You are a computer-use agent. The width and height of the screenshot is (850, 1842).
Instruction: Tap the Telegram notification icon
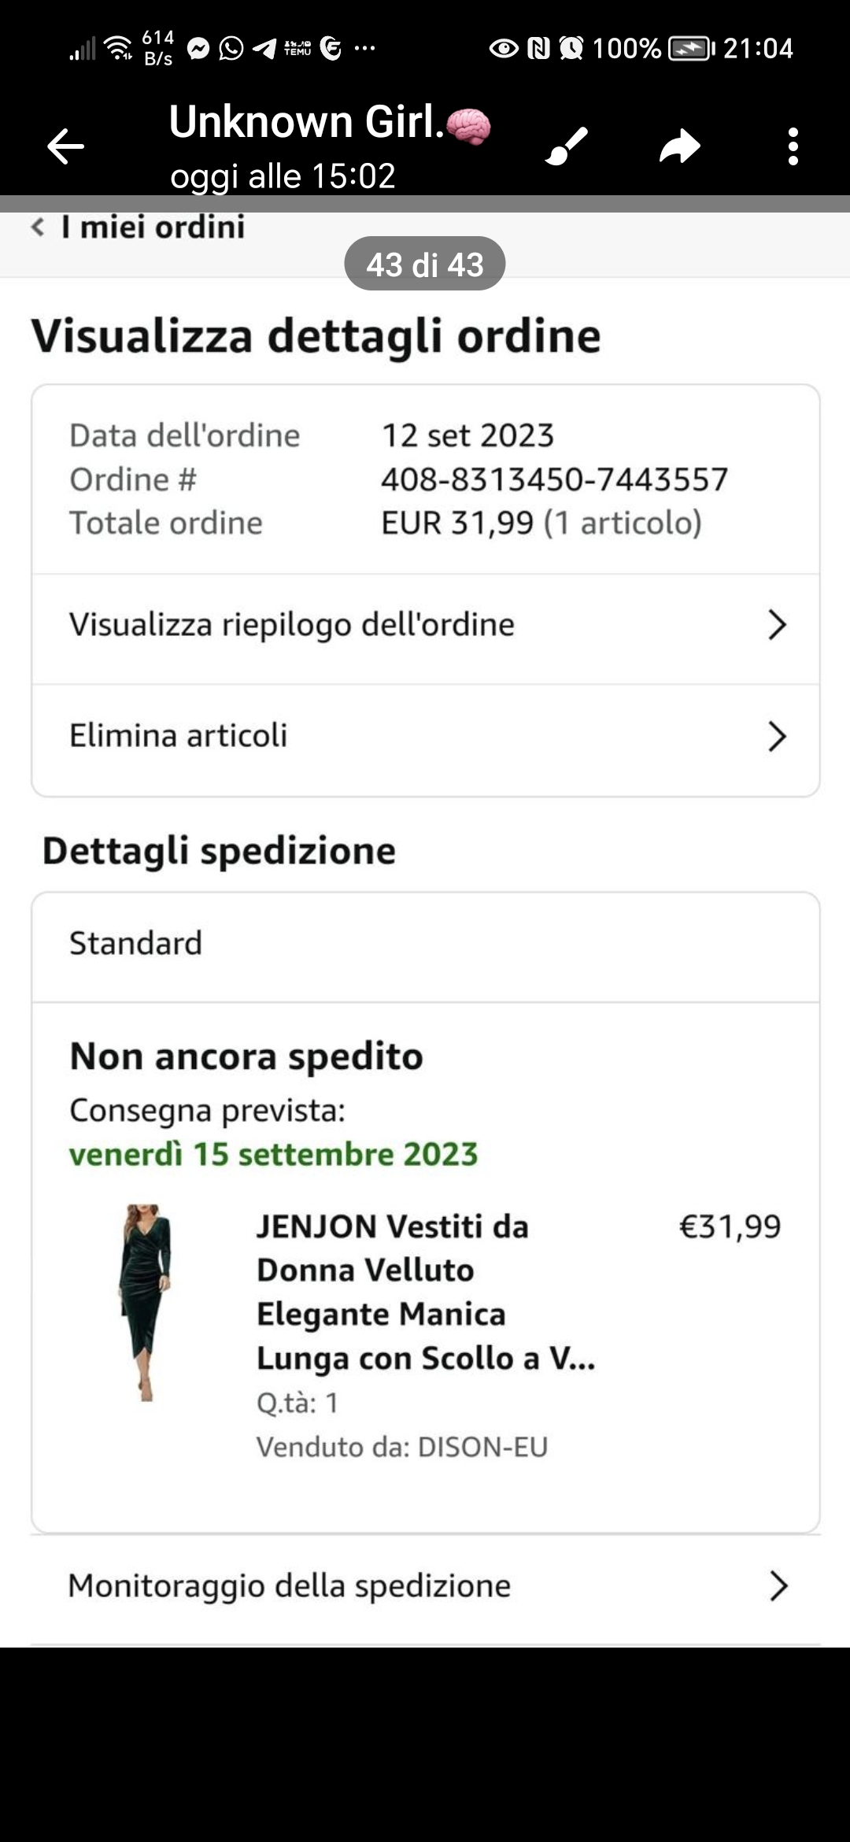coord(264,49)
